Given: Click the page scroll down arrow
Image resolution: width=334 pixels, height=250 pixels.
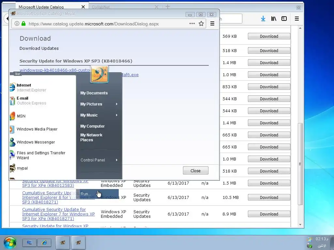Looking at the screenshot, I should click(300, 225).
